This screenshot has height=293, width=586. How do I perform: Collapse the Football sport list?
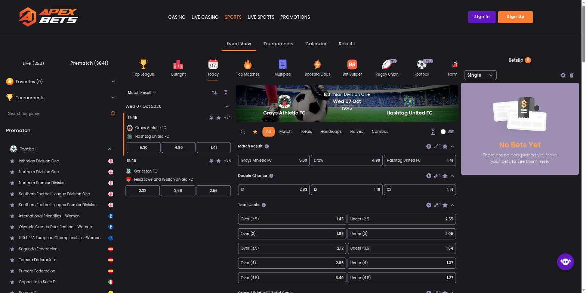(110, 149)
